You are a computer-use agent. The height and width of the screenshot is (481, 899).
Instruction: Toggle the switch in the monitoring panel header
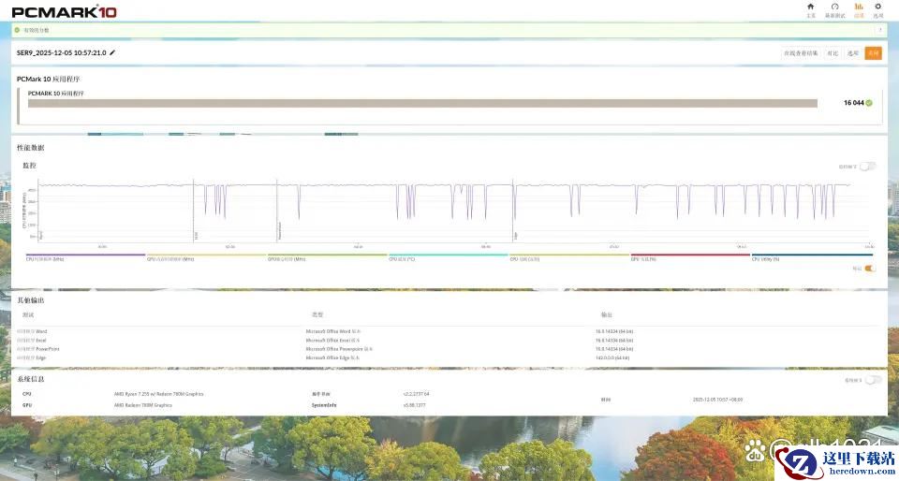(x=867, y=167)
